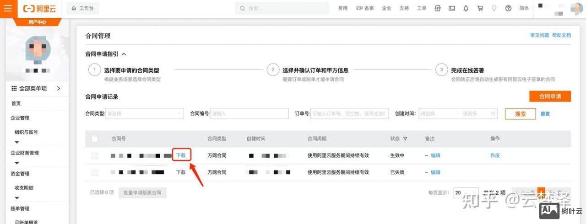The width and height of the screenshot is (586, 224).
Task: Toggle the select-all checkbox in table header
Action: pyautogui.click(x=95, y=139)
